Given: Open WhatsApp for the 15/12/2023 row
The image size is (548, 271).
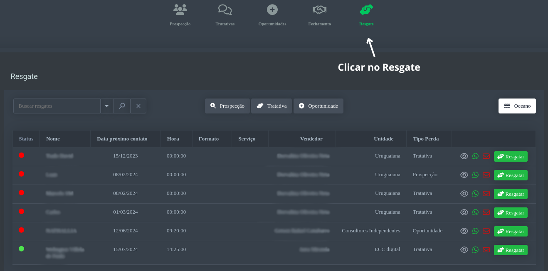Looking at the screenshot, I should coord(475,156).
